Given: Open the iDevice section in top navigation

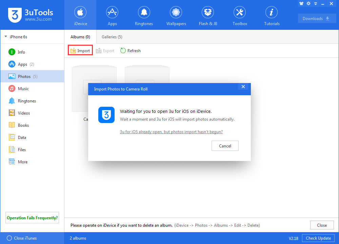Looking at the screenshot, I should click(x=80, y=15).
